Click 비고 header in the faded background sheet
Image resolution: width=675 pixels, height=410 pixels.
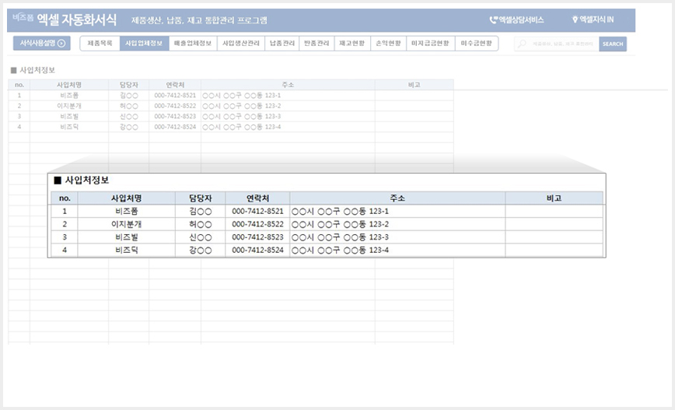414,85
